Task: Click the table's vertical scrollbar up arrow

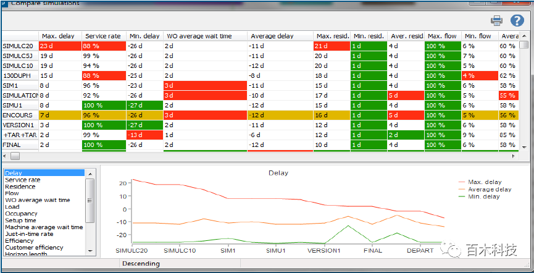Action: click(524, 45)
